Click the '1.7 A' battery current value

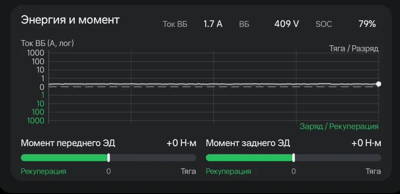click(213, 24)
